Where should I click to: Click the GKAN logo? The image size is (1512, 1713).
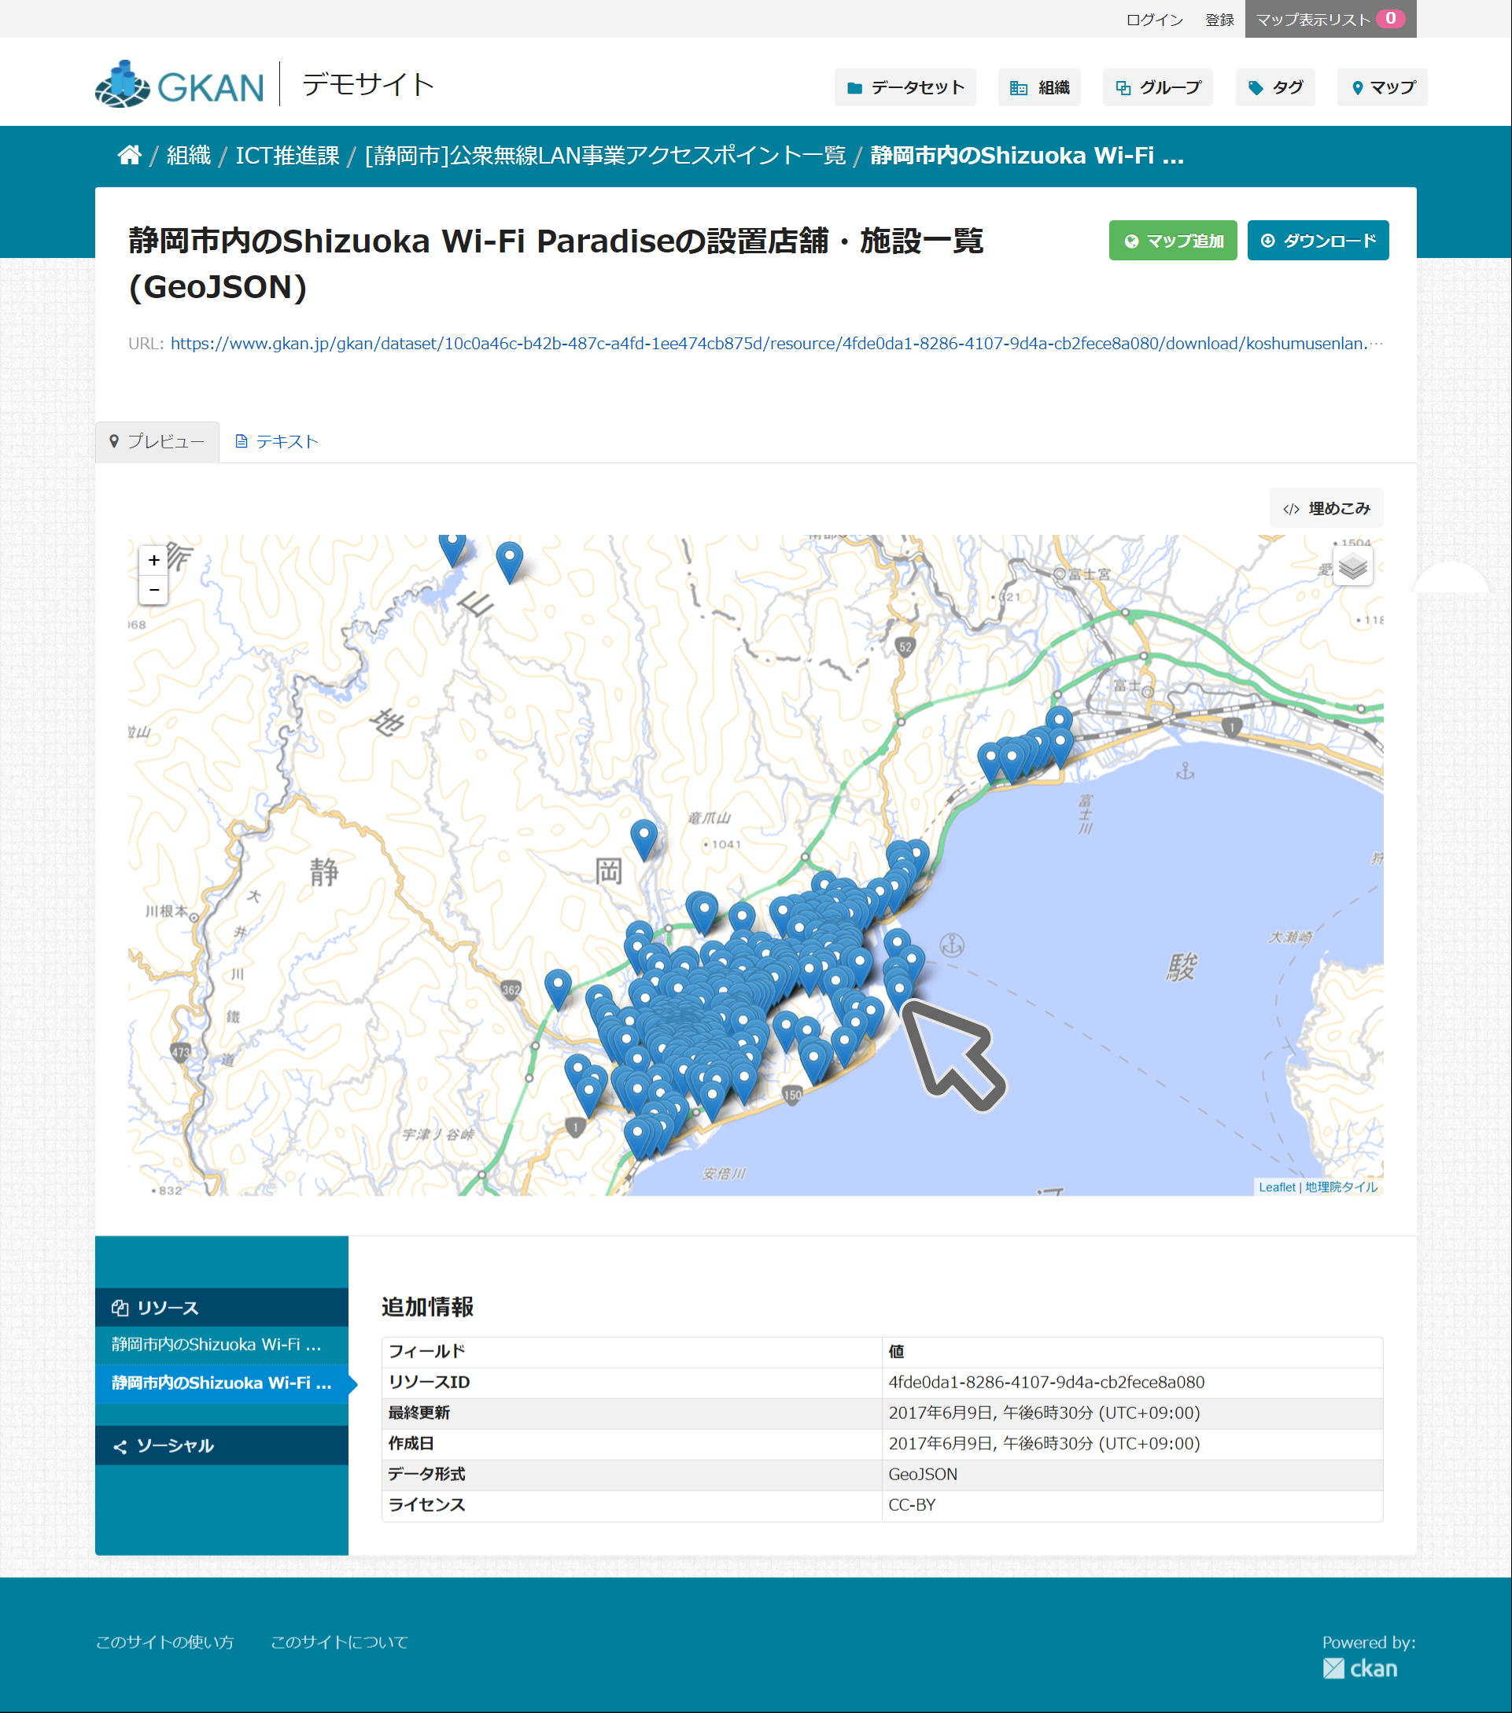coord(179,85)
